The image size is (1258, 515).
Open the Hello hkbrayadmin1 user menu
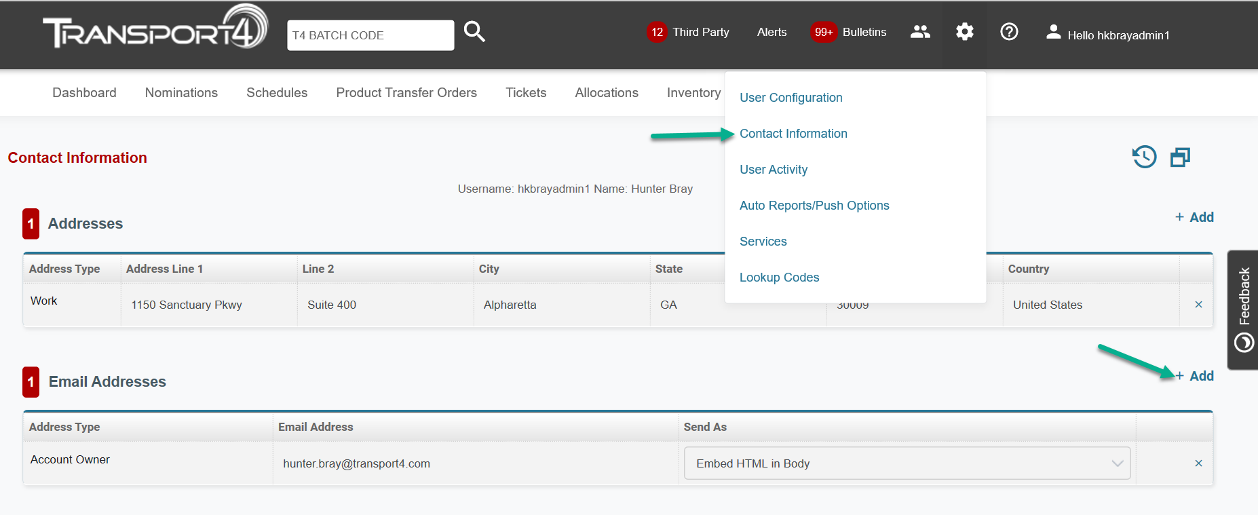(x=1108, y=35)
